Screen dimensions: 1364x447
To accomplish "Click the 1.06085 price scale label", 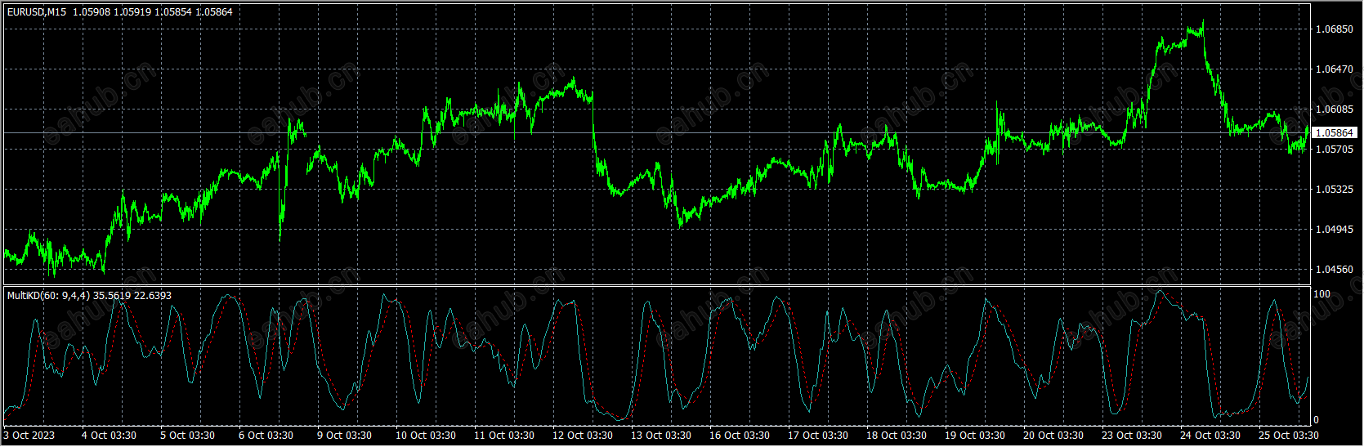I will [x=1335, y=110].
